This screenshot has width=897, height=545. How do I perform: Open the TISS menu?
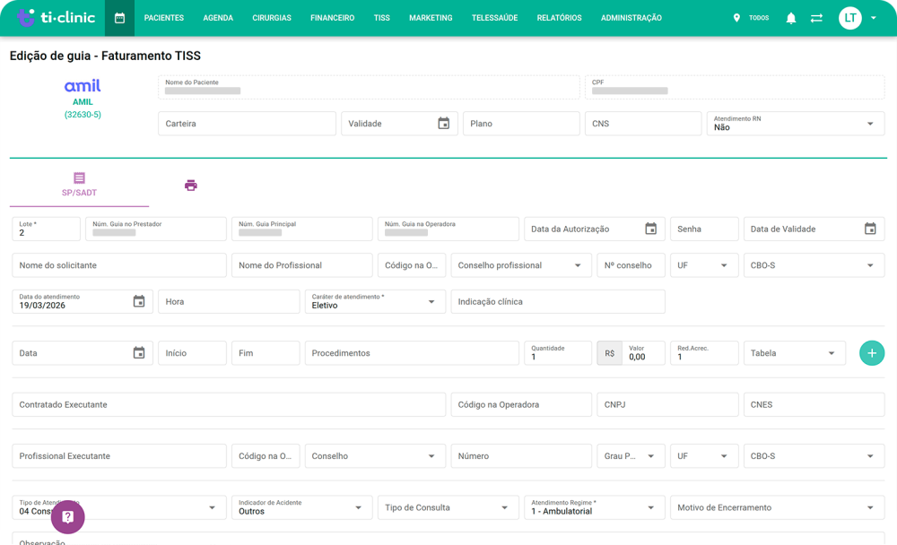(381, 18)
